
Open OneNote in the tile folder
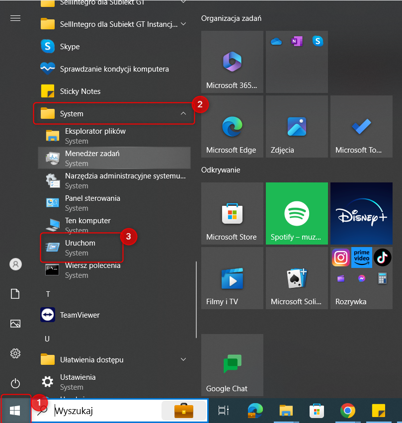click(x=297, y=41)
